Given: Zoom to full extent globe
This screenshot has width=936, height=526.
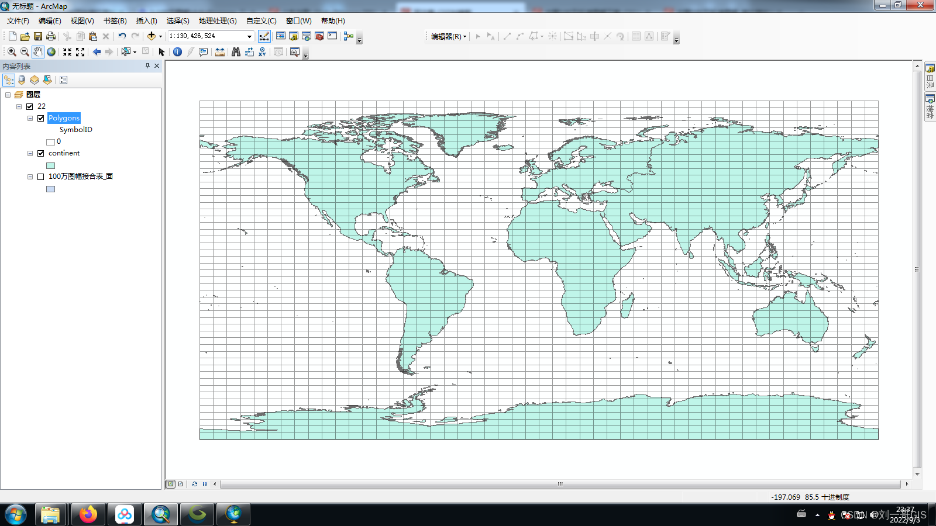Looking at the screenshot, I should point(51,52).
